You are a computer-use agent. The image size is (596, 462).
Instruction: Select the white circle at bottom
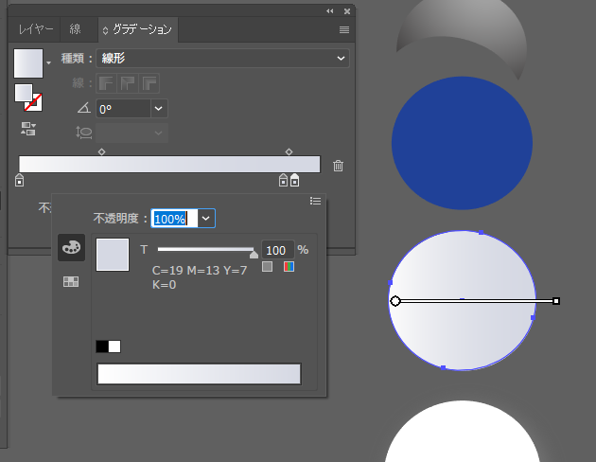(462, 432)
